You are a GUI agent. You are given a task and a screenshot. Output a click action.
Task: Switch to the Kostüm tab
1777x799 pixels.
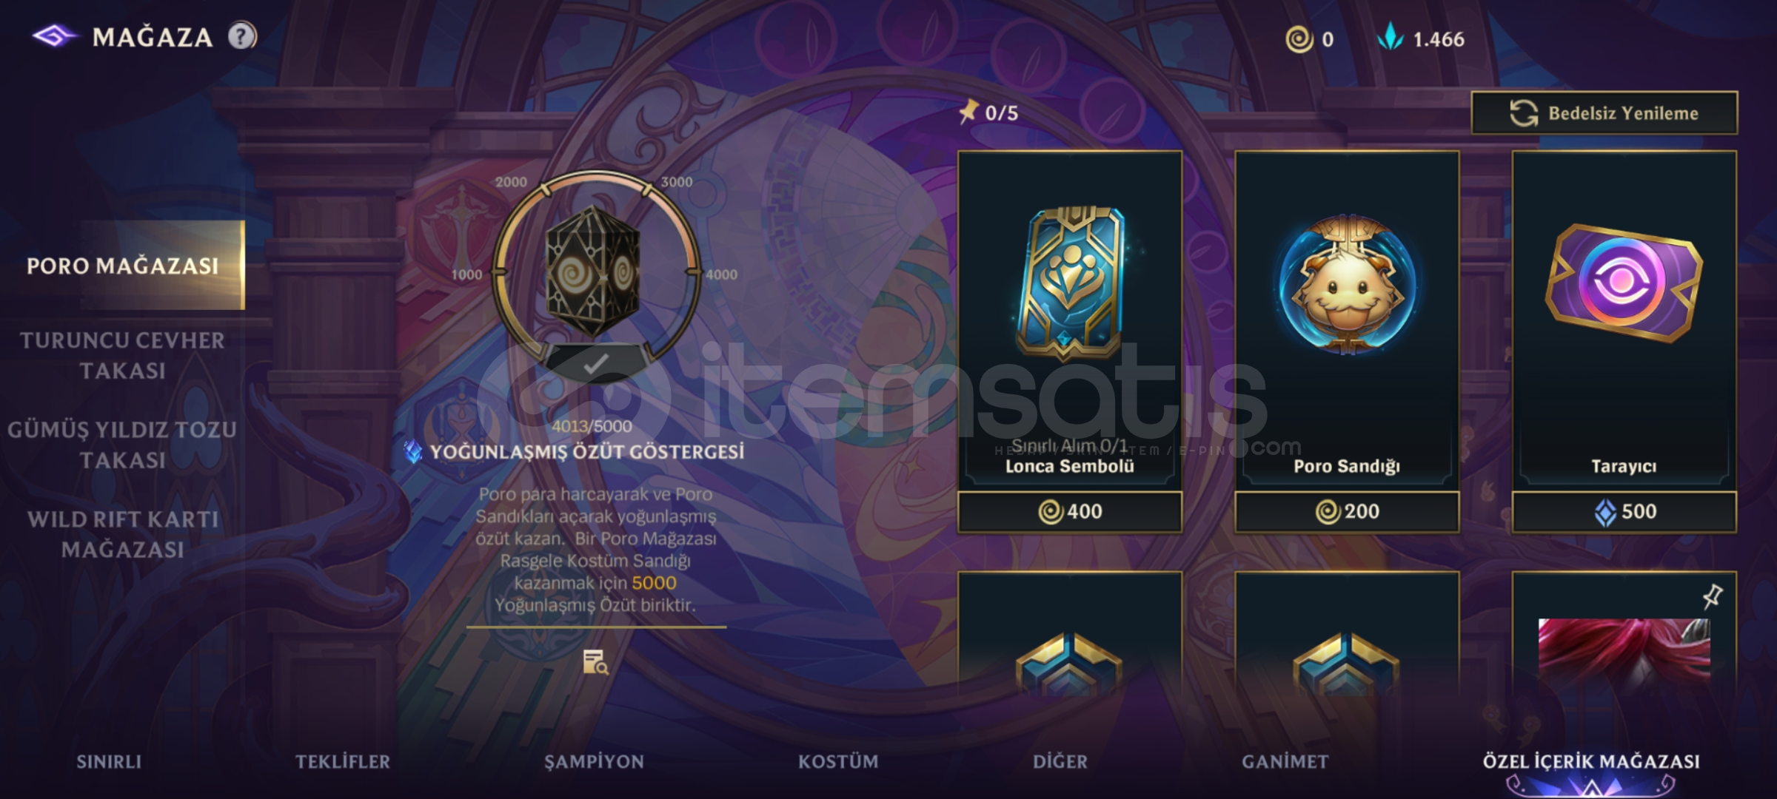tap(838, 761)
